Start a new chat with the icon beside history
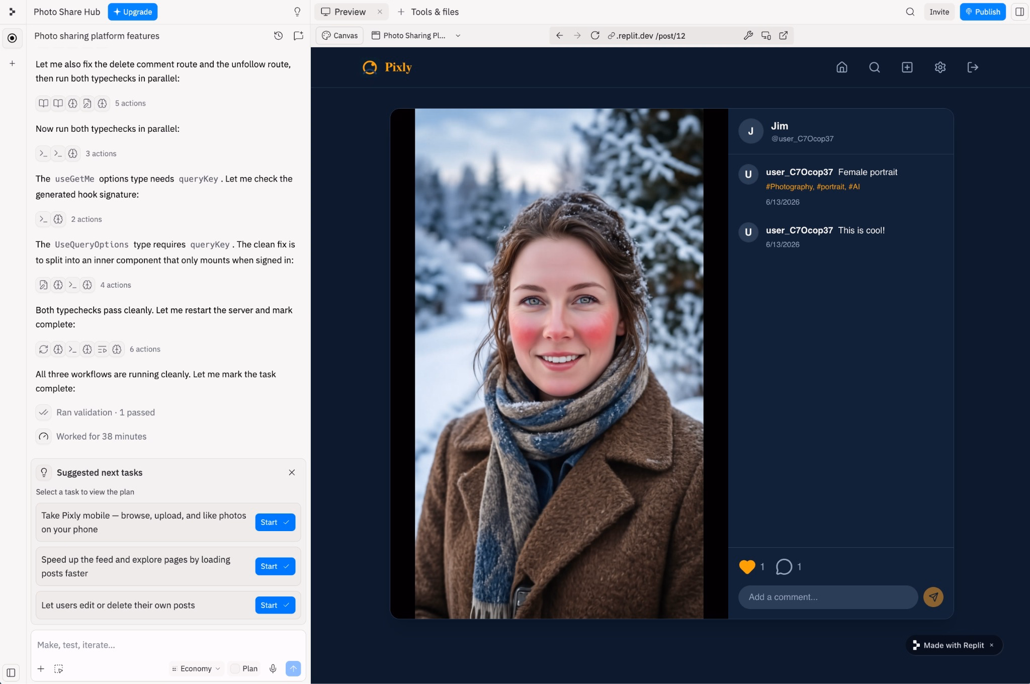Viewport: 1030px width, 684px height. (298, 36)
